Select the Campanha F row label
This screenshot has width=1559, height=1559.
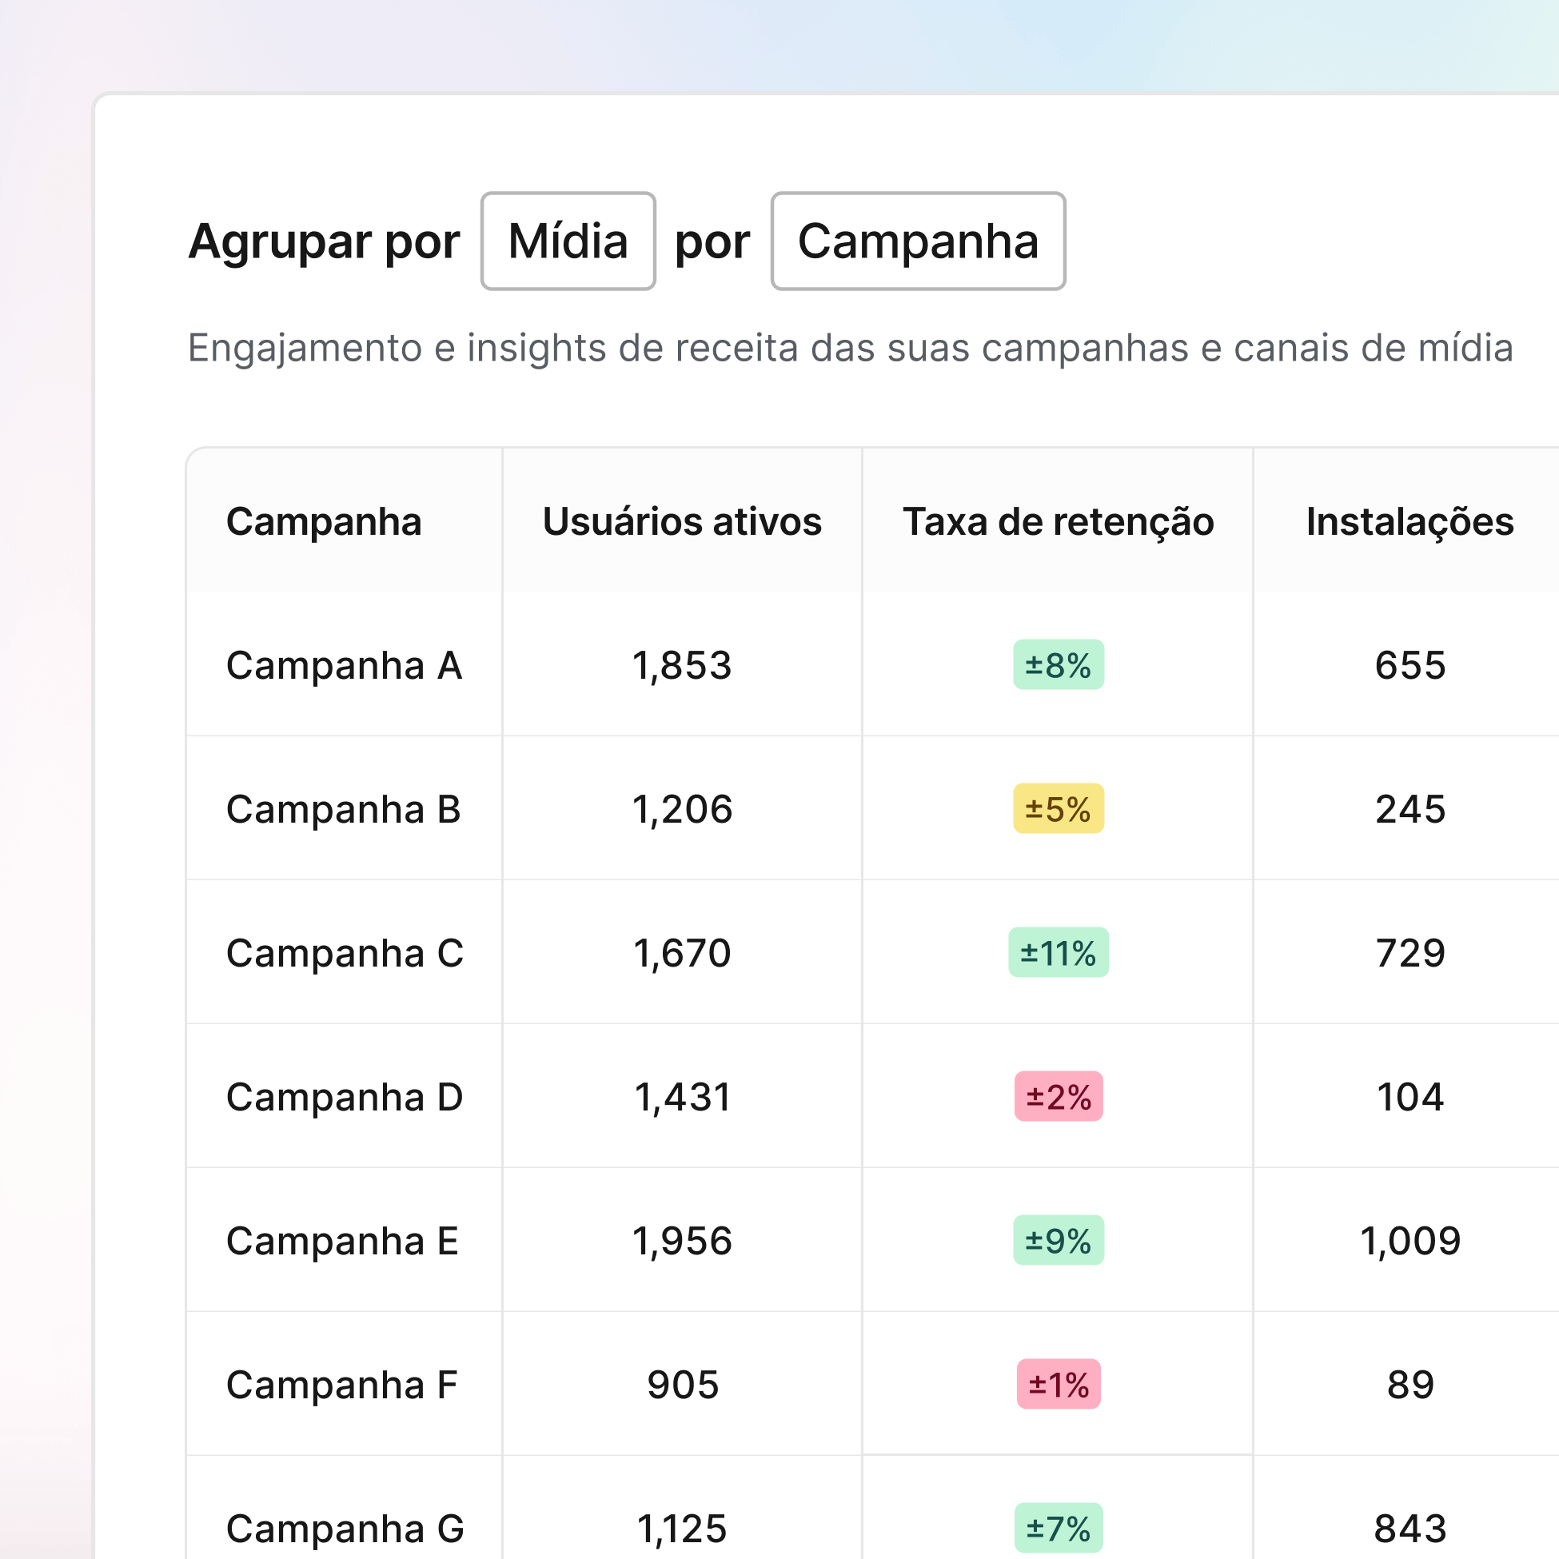click(341, 1385)
